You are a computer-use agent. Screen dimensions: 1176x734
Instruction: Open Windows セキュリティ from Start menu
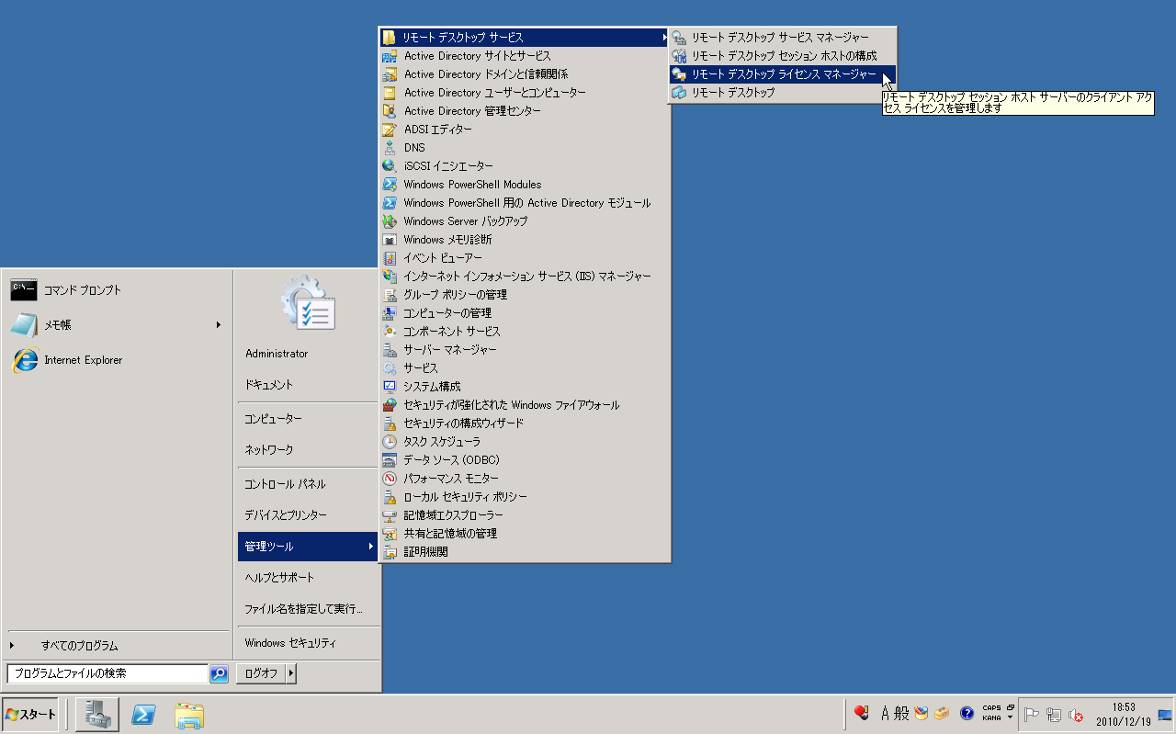point(308,643)
